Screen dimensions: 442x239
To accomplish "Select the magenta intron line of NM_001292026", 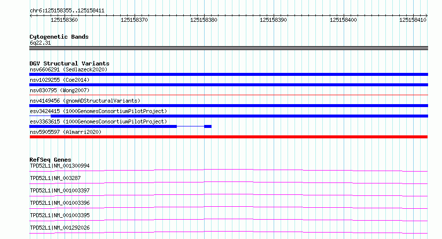I will tap(228, 232).
